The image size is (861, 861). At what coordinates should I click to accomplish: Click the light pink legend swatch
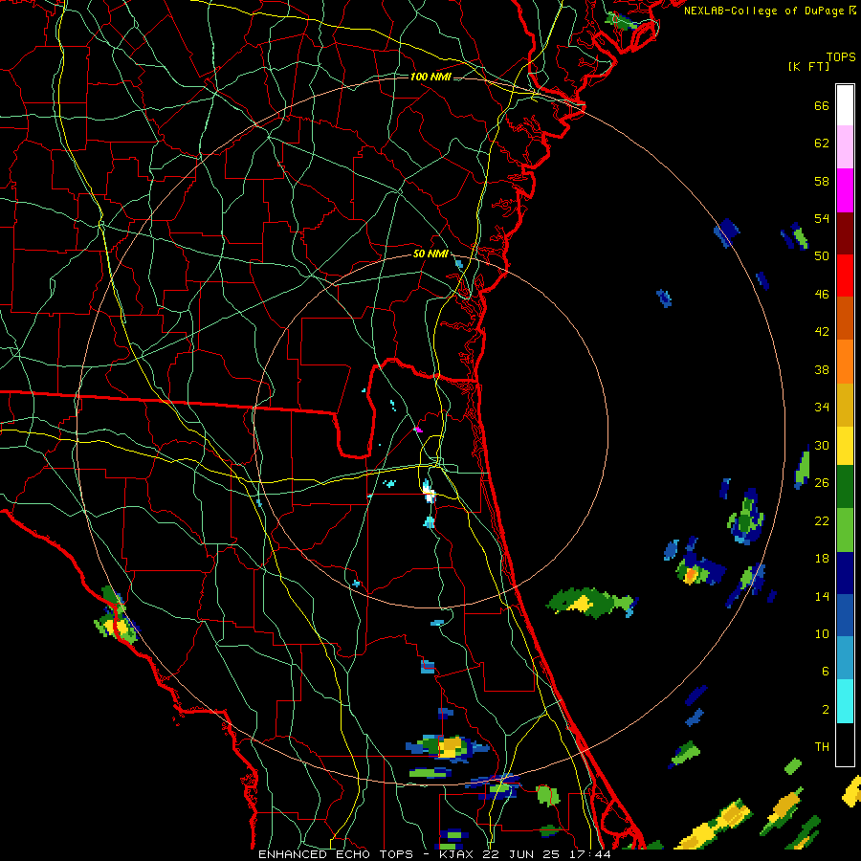pos(845,147)
